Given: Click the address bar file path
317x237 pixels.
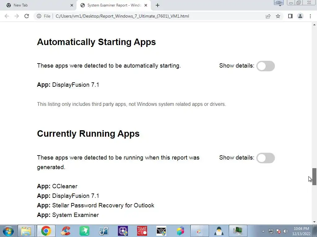Looking at the screenshot, I should point(122,16).
